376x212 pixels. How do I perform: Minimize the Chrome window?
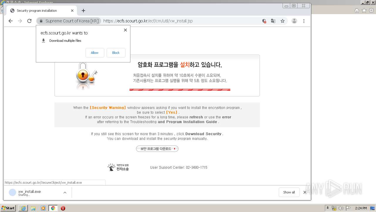286,6
